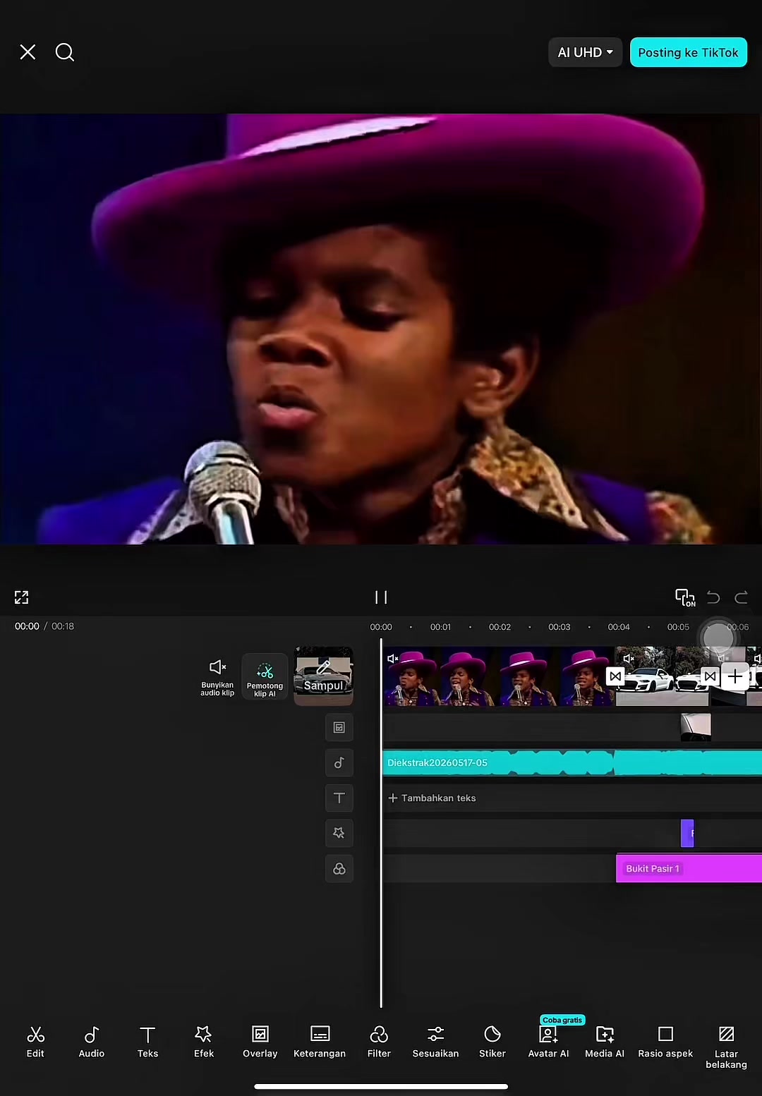Open the Keterangan captions tool
762x1096 pixels.
click(x=320, y=1042)
